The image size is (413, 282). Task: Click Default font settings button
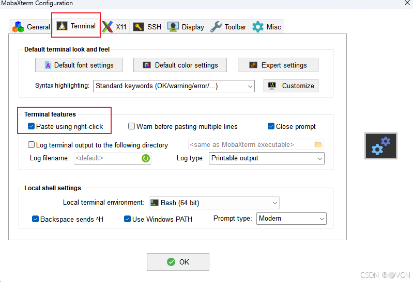click(79, 65)
